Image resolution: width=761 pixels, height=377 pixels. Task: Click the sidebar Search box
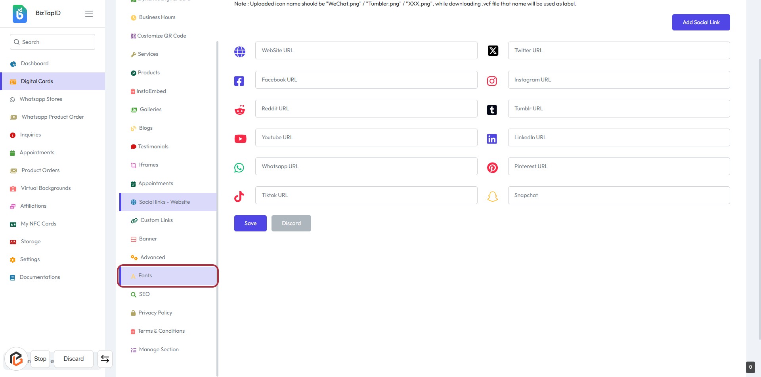point(52,42)
